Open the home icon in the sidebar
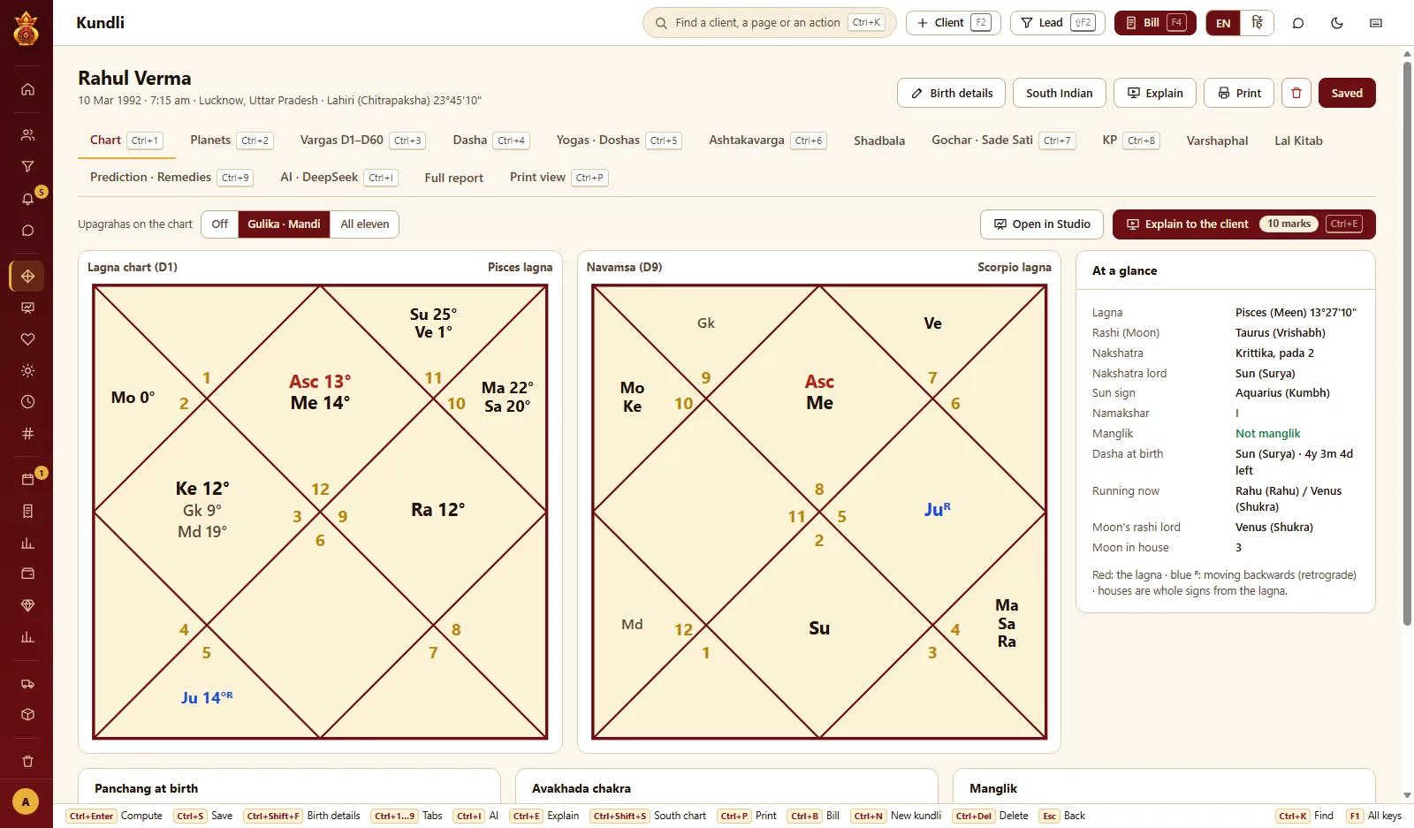Image resolution: width=1414 pixels, height=828 pixels. click(27, 89)
